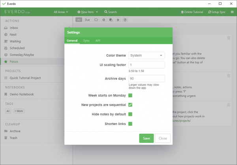
Task: Click the Everdo logo text
Action: pos(15,11)
